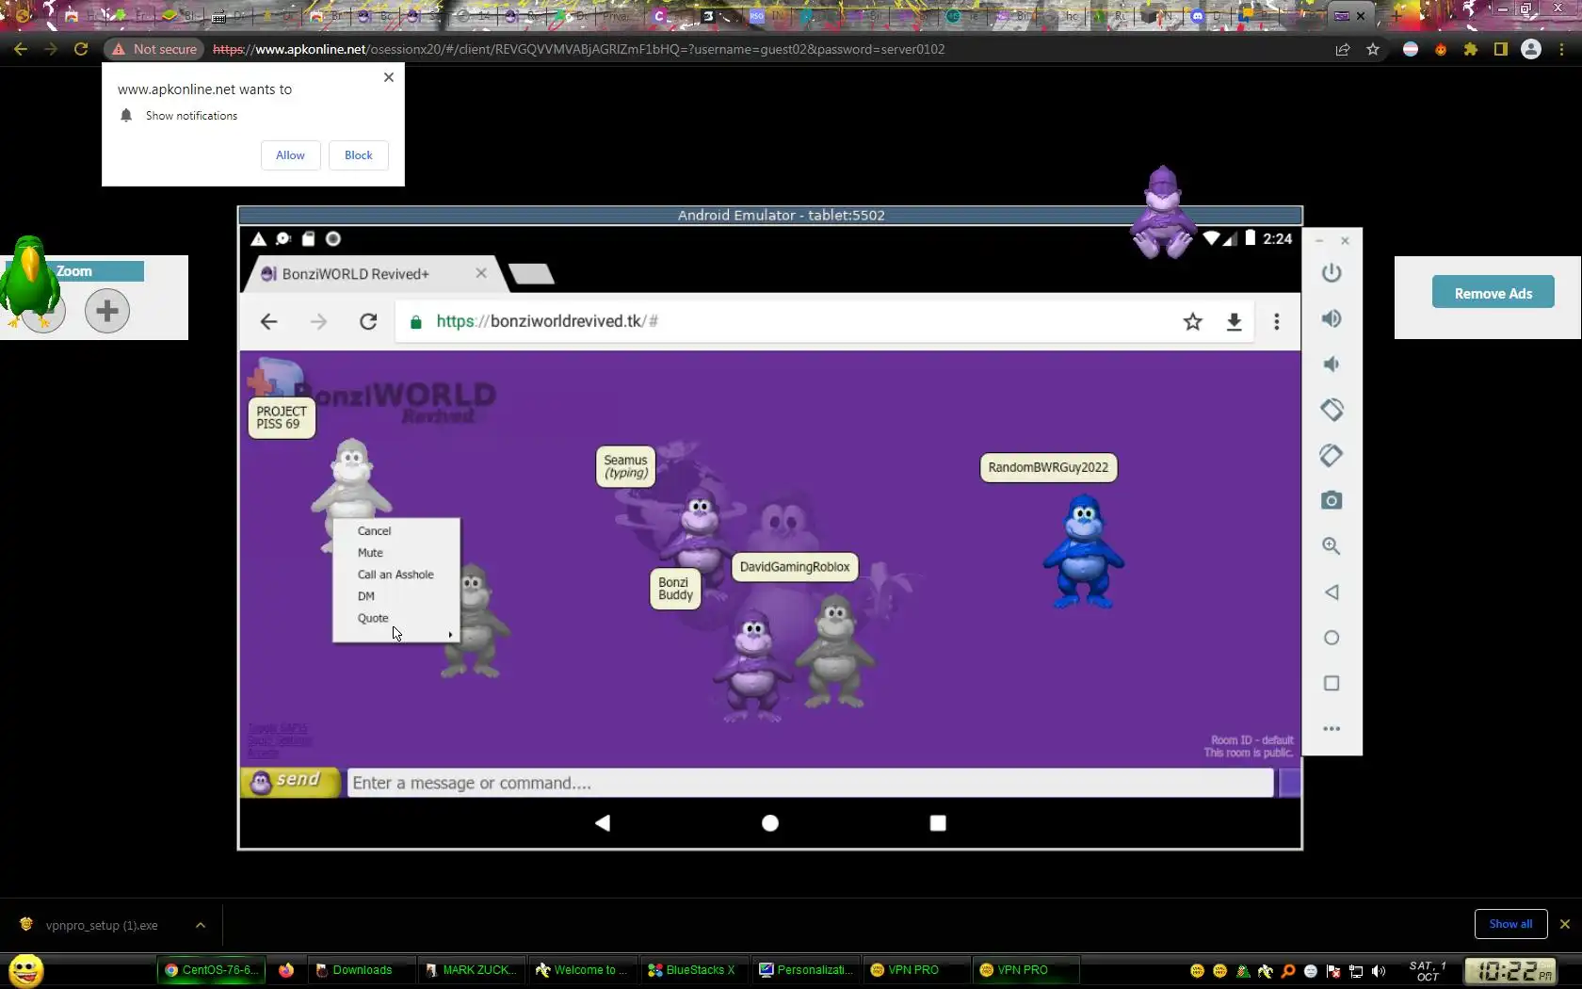Click the Chrome address bar URL
1582x989 pixels.
coord(579,49)
